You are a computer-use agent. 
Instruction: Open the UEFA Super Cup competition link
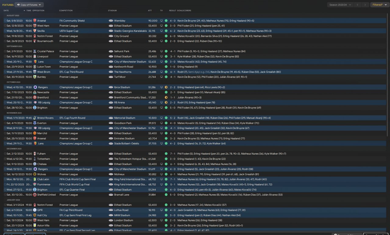tap(69, 31)
